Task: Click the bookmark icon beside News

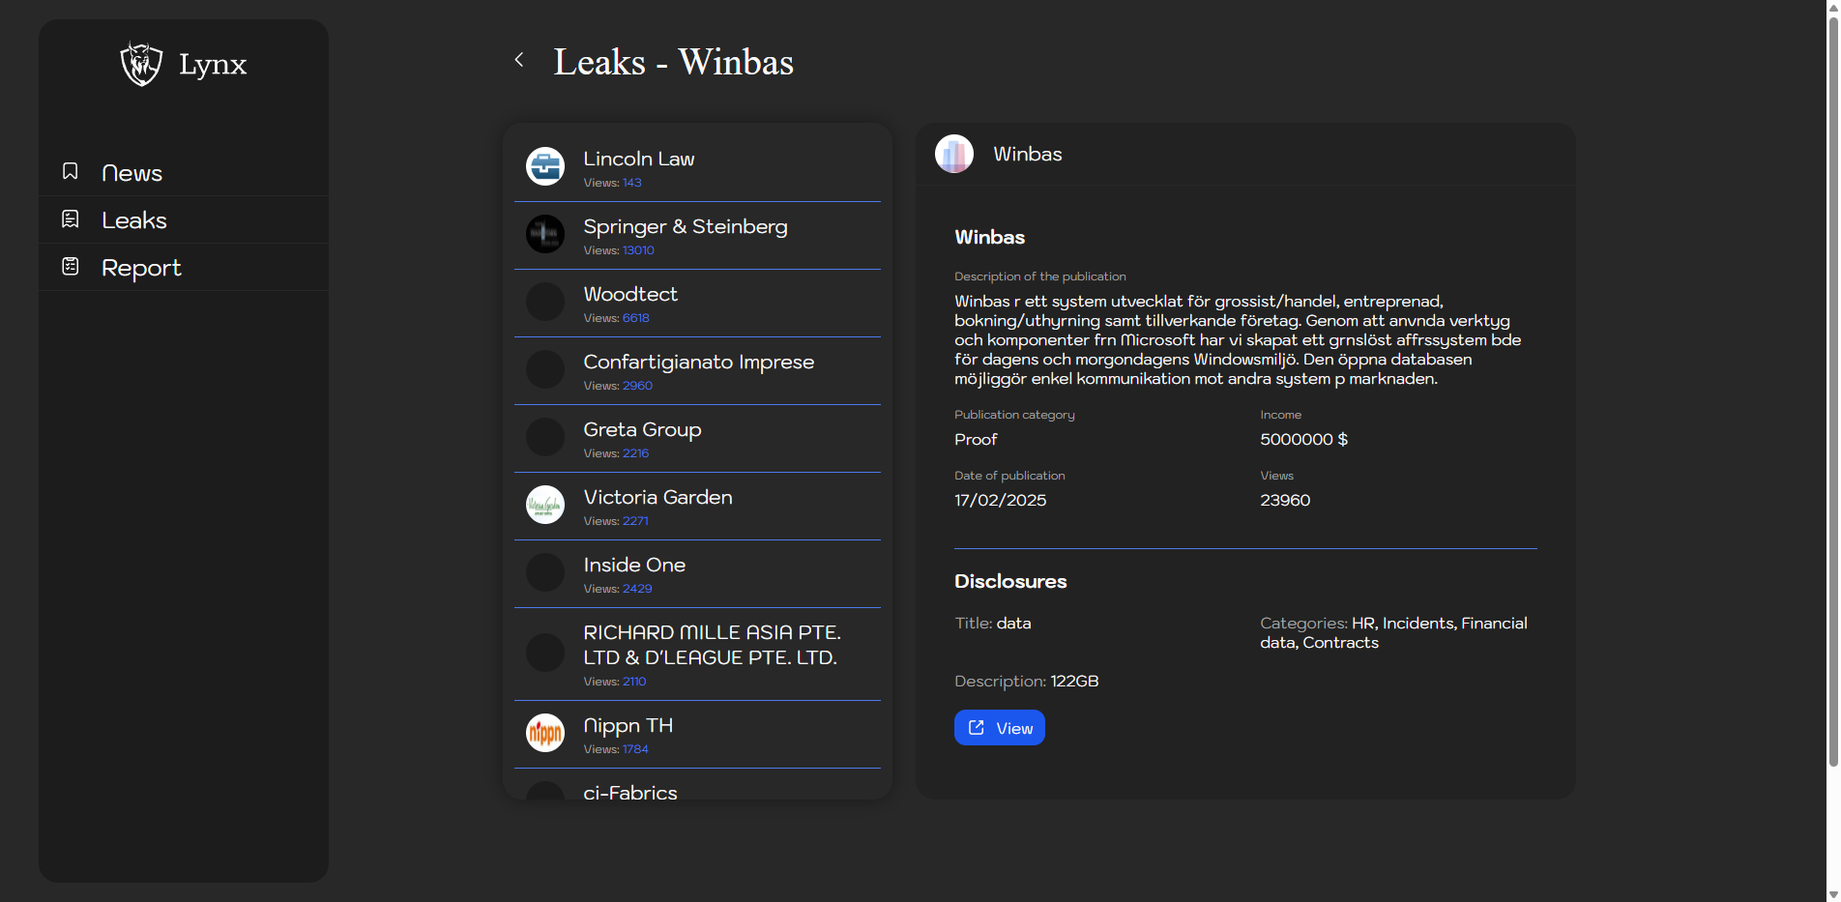Action: click(x=71, y=172)
